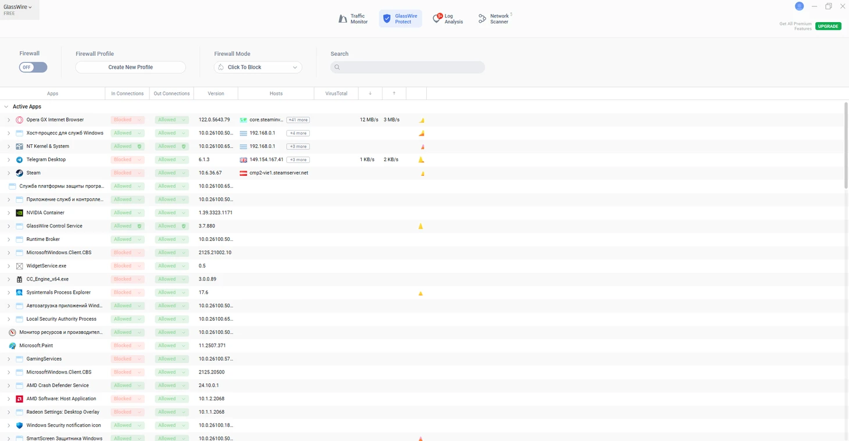This screenshot has width=849, height=441.
Task: Click the Sysinternals Process Explorer icon
Action: coord(19,293)
